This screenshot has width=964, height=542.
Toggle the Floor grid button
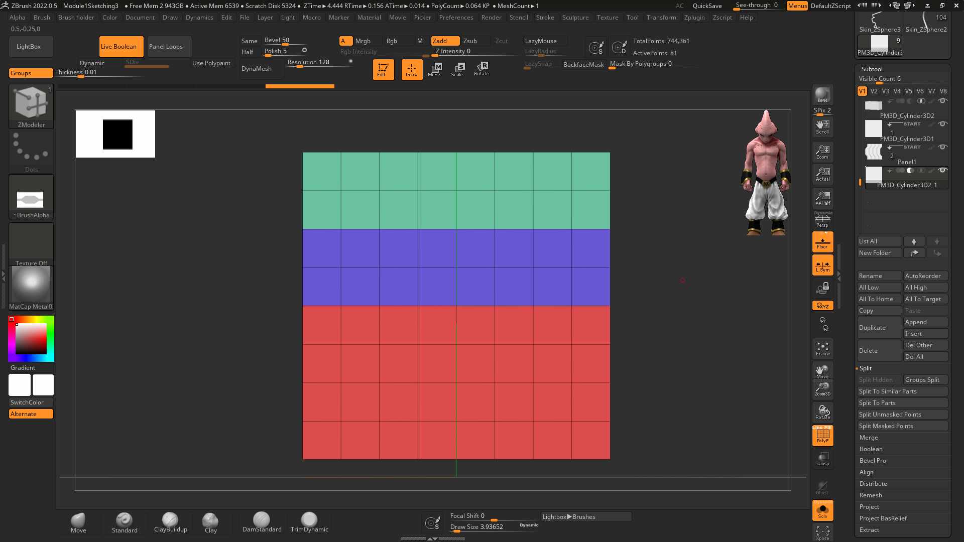[822, 242]
